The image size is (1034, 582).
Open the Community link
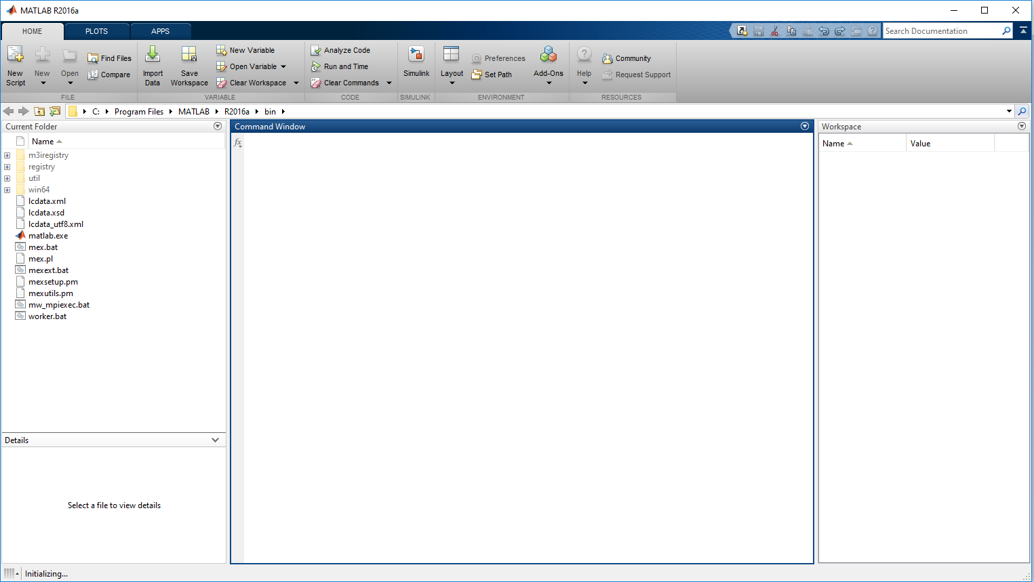click(627, 58)
